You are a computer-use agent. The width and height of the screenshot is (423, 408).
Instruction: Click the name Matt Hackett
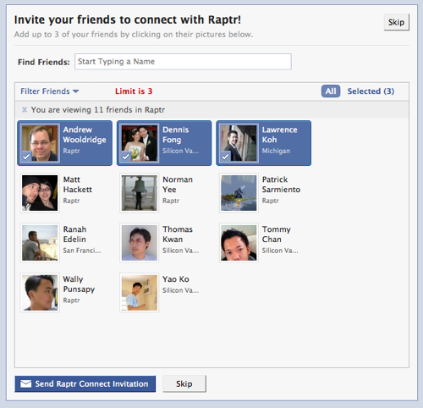pos(78,185)
